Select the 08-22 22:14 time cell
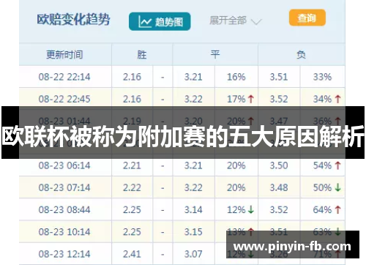The width and height of the screenshot is (366, 265). click(64, 77)
